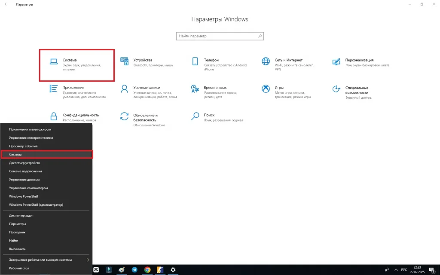The width and height of the screenshot is (440, 275).
Task: Open the notification center icon
Action: tap(432, 270)
